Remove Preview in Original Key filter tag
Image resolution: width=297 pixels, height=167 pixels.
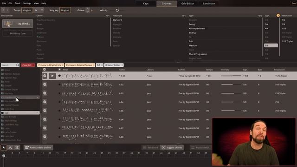point(63,65)
